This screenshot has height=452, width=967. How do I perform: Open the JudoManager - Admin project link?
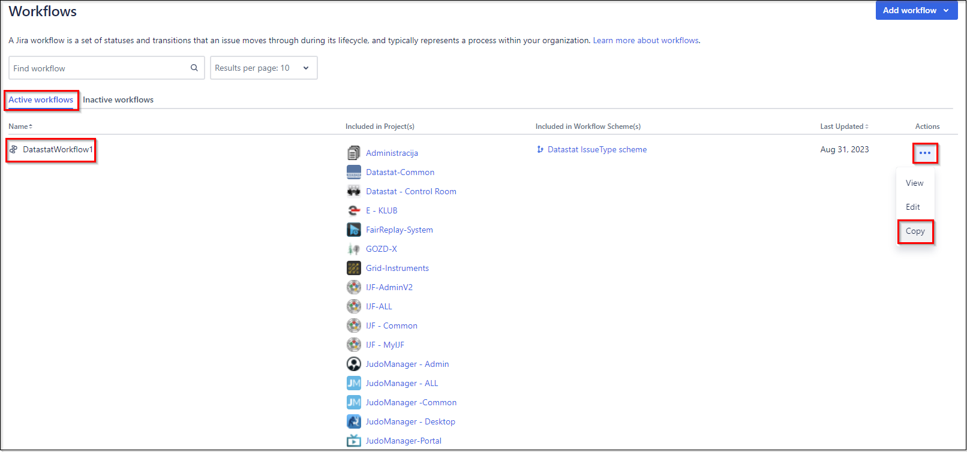(x=407, y=364)
